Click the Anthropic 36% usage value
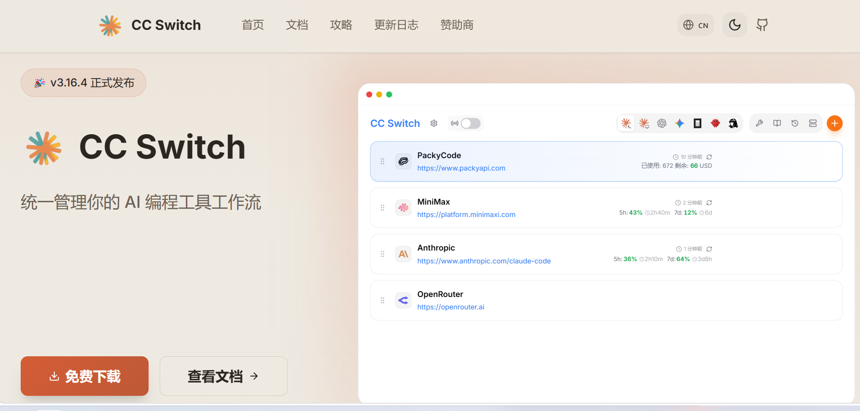Viewport: 860px width, 411px height. [630, 259]
